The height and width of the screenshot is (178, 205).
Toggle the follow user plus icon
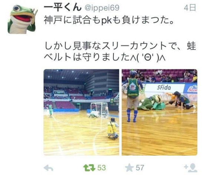191,168
